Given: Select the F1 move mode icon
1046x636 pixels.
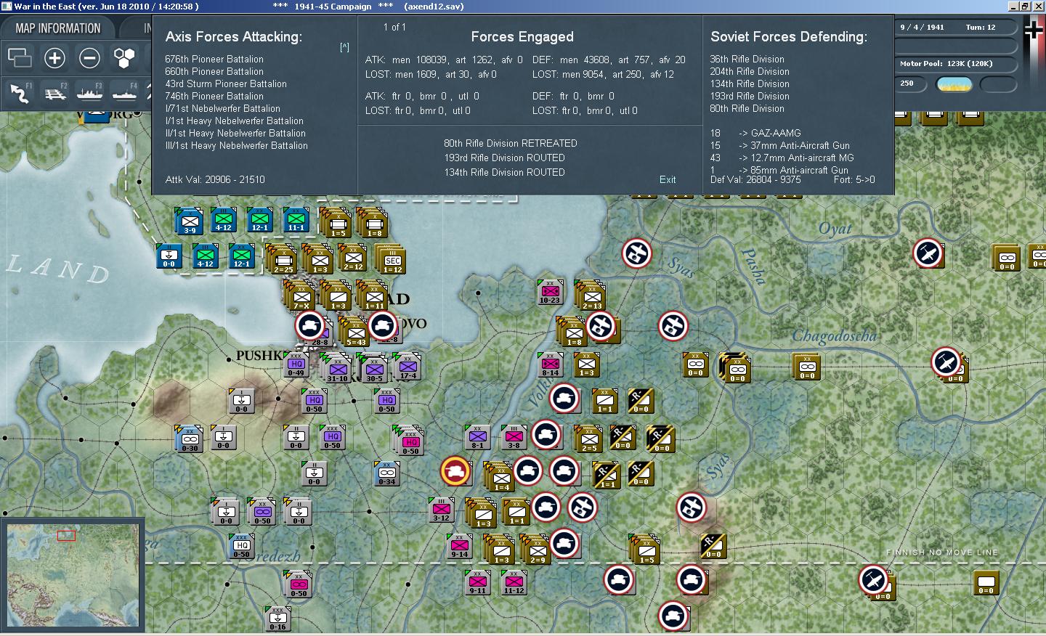Looking at the screenshot, I should pos(20,92).
